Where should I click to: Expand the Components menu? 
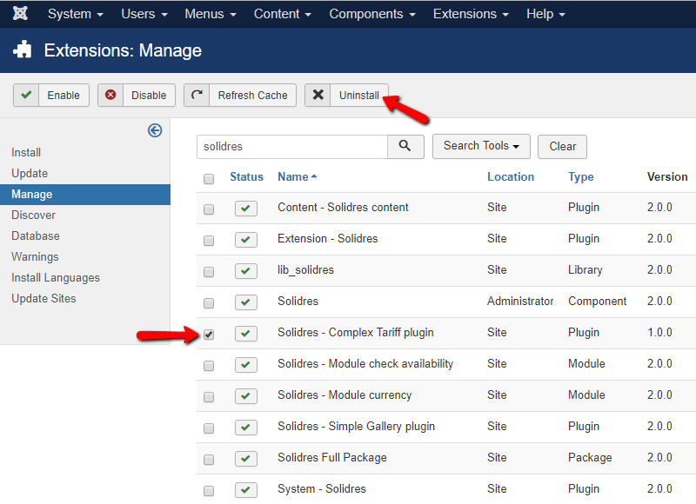point(371,14)
